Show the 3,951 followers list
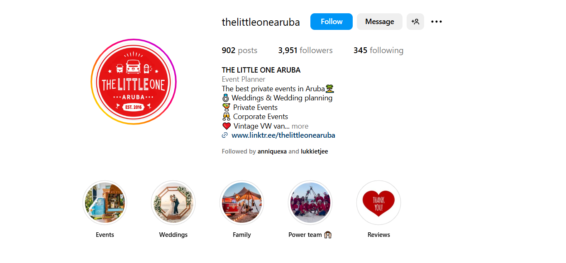This screenshot has width=566, height=263. [x=305, y=50]
